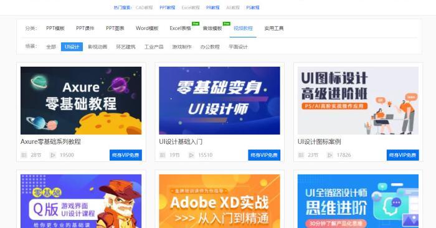Click the lessons list icon beside 23节
436x228 pixels.
(x=301, y=155)
